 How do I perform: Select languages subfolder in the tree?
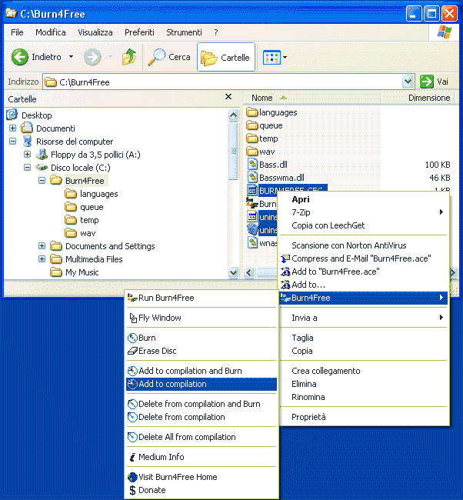click(x=99, y=194)
